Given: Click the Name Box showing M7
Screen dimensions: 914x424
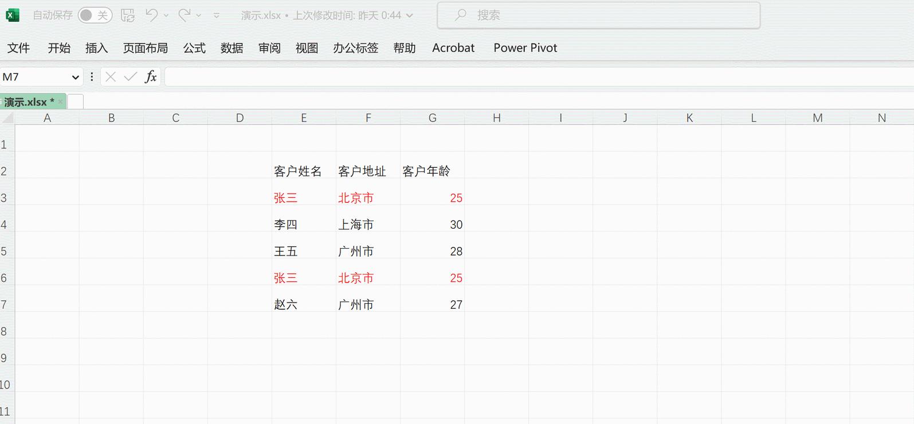Looking at the screenshot, I should [34, 77].
